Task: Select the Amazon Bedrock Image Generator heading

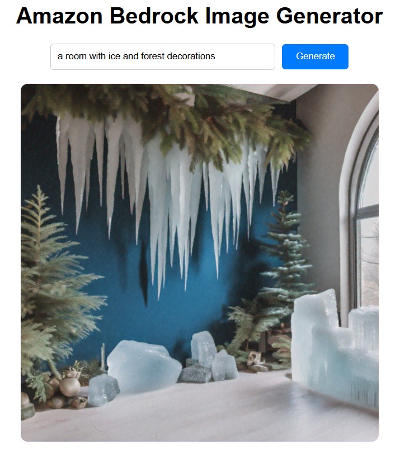Action: pos(200,16)
